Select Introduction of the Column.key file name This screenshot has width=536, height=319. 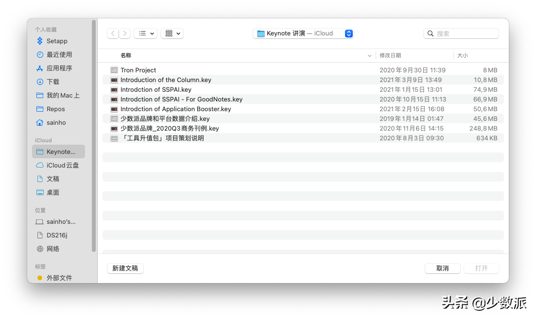(166, 80)
